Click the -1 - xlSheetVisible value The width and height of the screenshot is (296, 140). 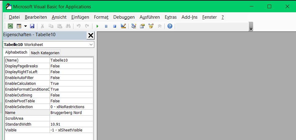tap(71, 130)
